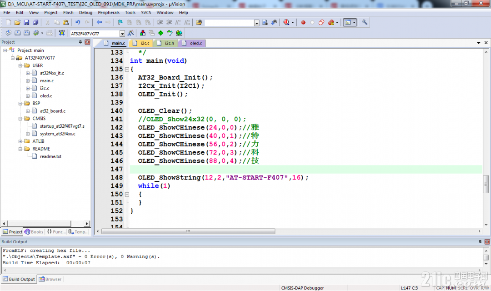Click the Project panel horizontal scrollbar thumb
The image size is (491, 291).
point(39,224)
